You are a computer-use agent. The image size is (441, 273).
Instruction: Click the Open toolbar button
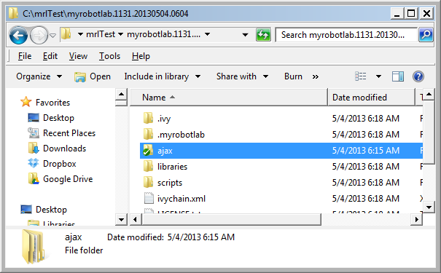pyautogui.click(x=93, y=76)
